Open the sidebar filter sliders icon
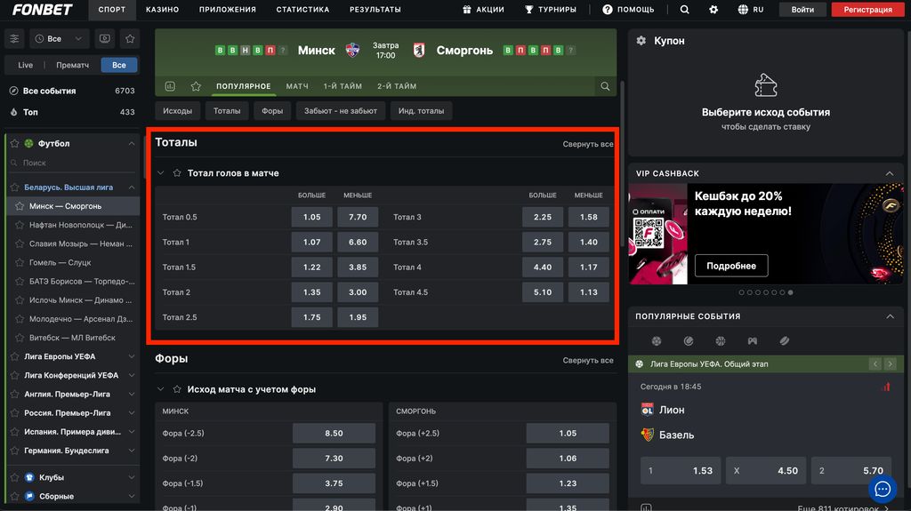This screenshot has width=911, height=511. click(14, 39)
